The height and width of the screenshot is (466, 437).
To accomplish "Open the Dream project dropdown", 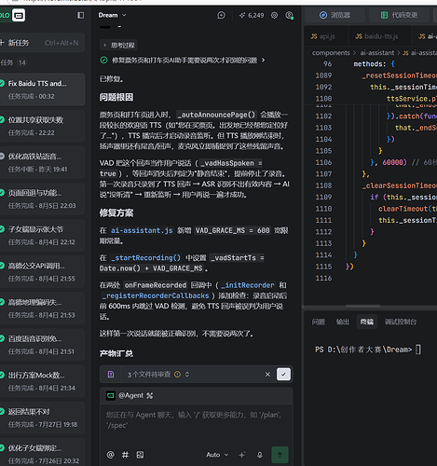I will click(113, 15).
